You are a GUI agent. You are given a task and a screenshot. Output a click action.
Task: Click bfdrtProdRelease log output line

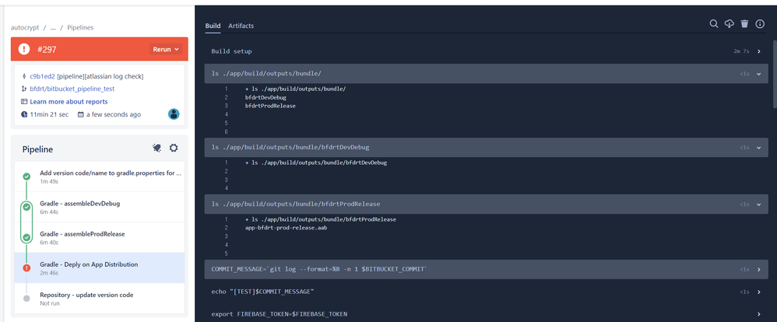click(x=270, y=106)
